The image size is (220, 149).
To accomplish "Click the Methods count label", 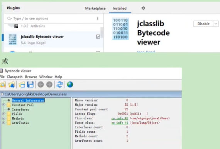I will click(86, 136).
